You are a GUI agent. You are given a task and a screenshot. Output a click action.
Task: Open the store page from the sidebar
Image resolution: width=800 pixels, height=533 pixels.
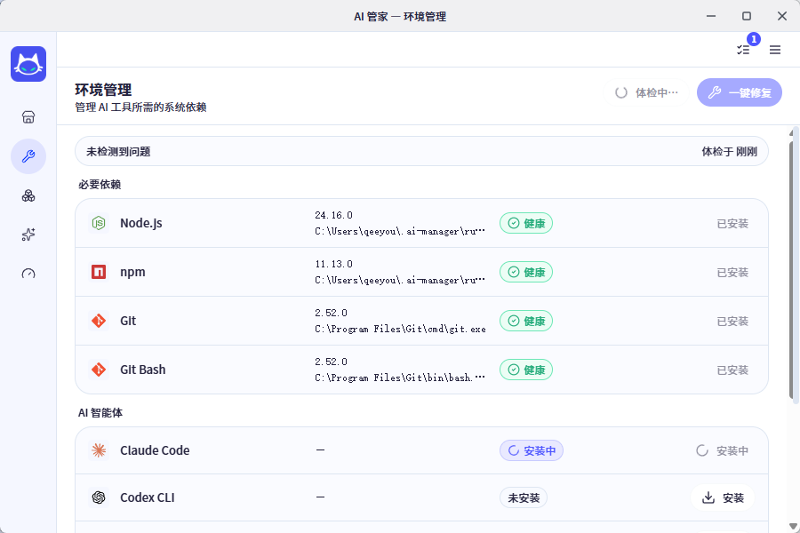28,117
